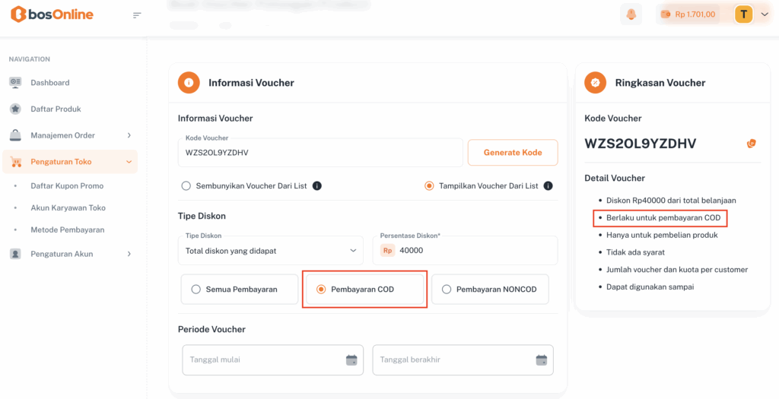779x399 pixels.
Task: Click info icon beside Sembunyikan Voucher
Action: (x=317, y=185)
